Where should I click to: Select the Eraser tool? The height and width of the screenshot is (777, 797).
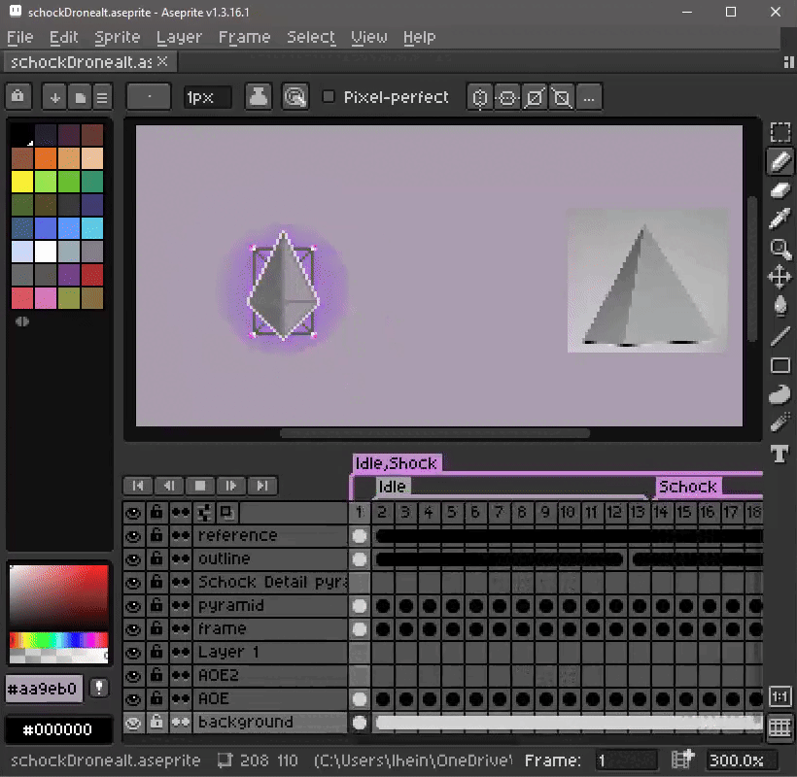click(x=780, y=190)
